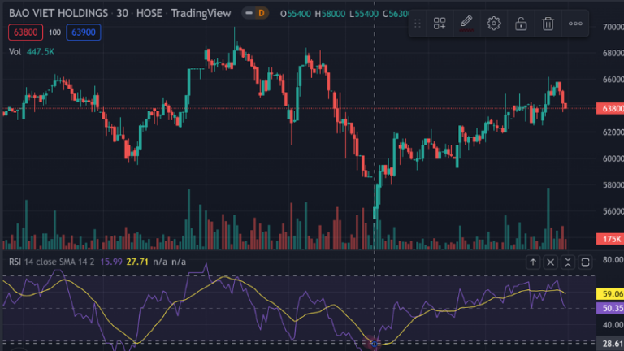The width and height of the screenshot is (624, 351).
Task: Select the Vol indicator label
Action: pyautogui.click(x=15, y=52)
